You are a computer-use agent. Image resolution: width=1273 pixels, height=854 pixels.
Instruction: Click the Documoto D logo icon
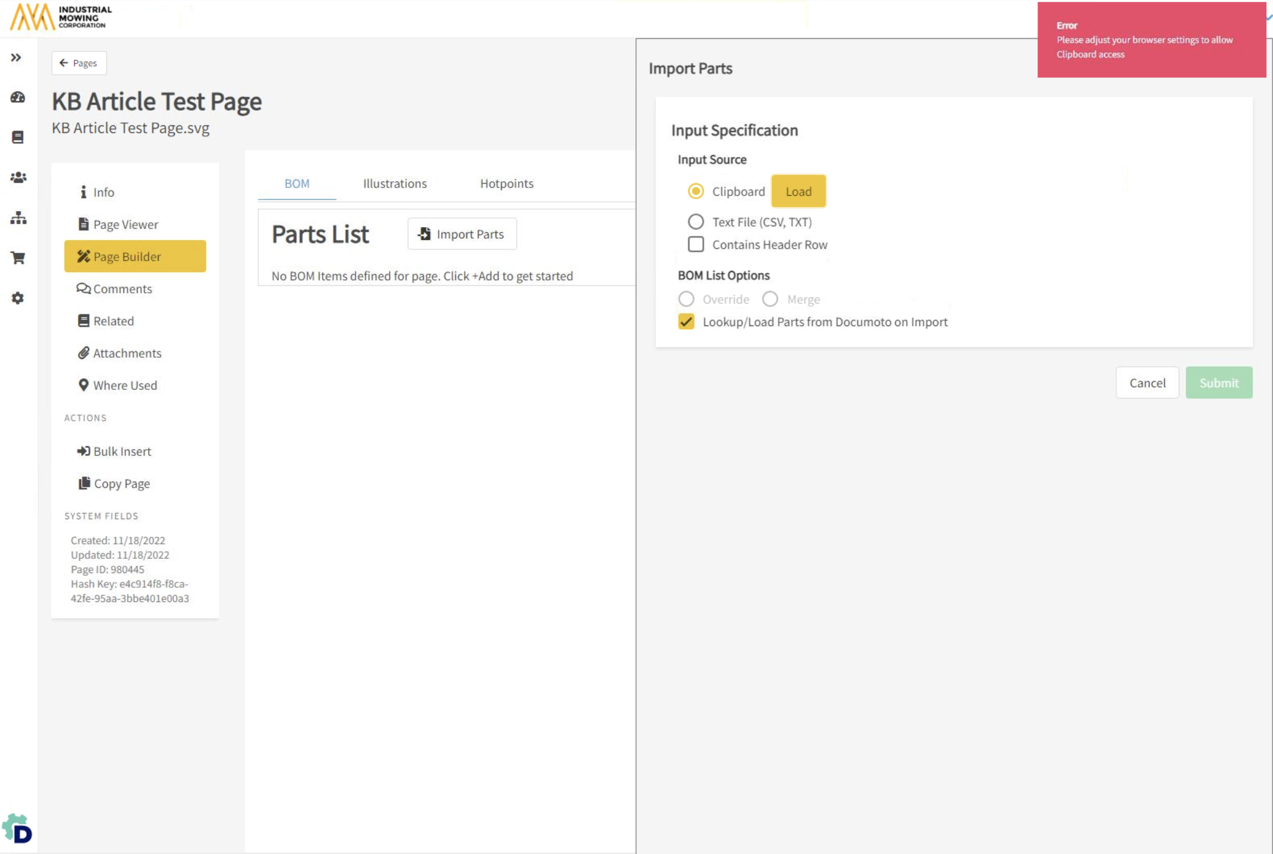click(18, 829)
